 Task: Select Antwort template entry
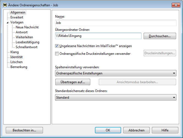click(x=21, y=32)
